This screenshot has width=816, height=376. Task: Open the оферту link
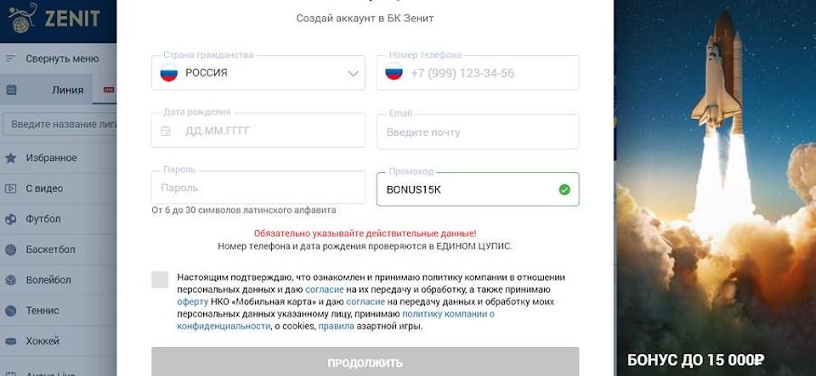pyautogui.click(x=193, y=302)
